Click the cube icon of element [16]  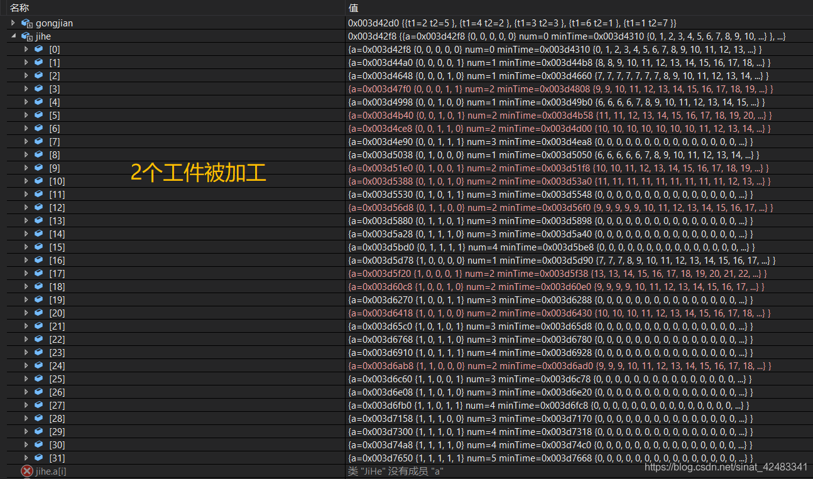(x=39, y=260)
